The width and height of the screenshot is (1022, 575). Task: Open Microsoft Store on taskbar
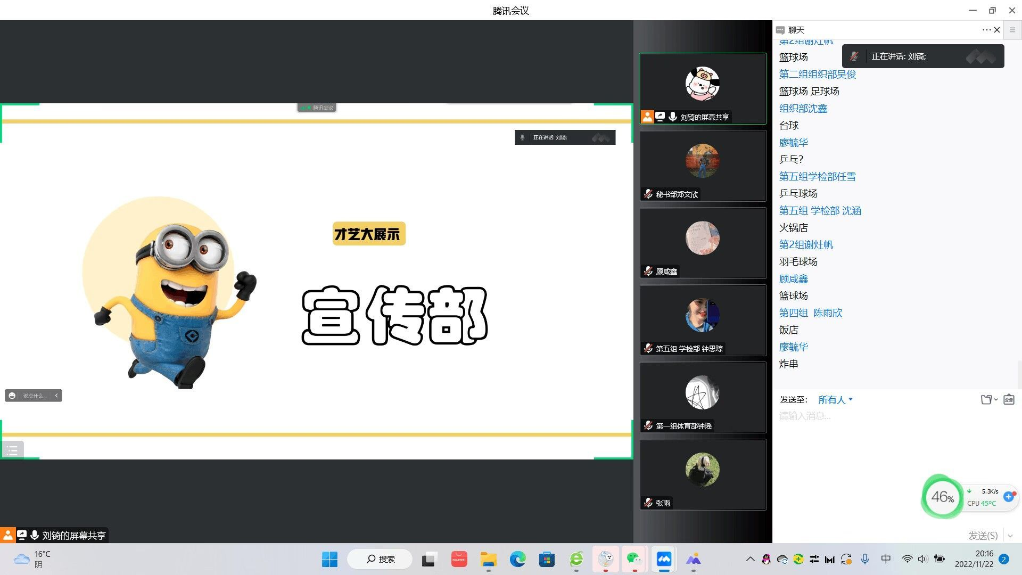pyautogui.click(x=547, y=559)
